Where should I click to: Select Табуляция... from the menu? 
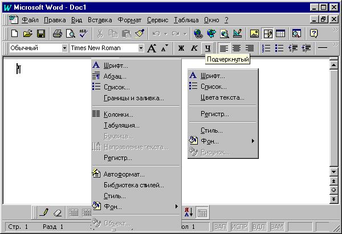(x=136, y=125)
